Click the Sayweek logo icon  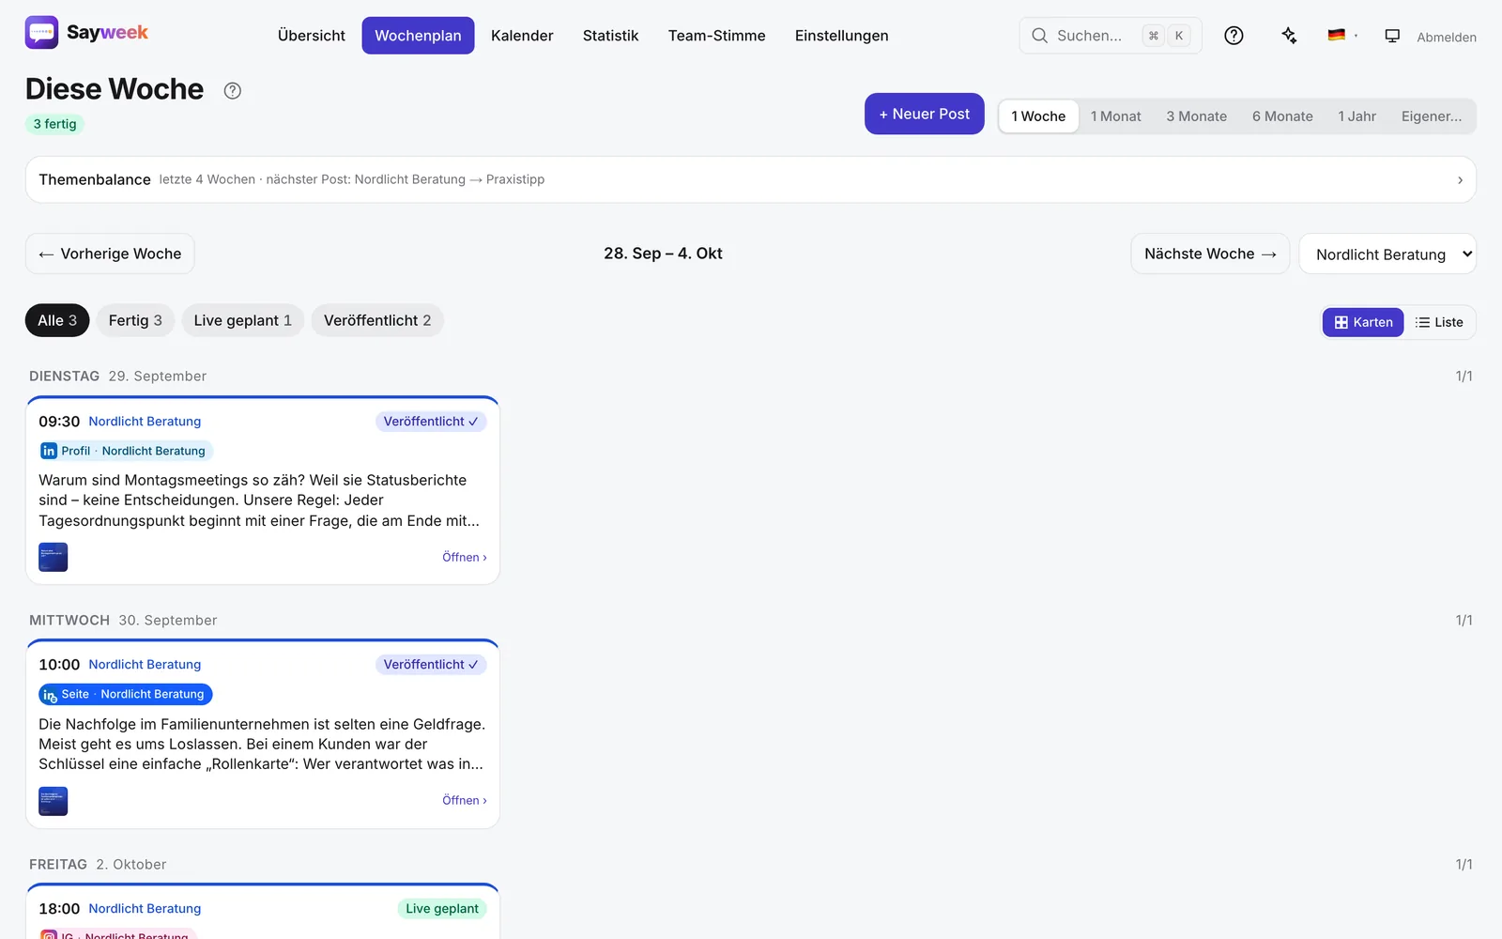41,33
